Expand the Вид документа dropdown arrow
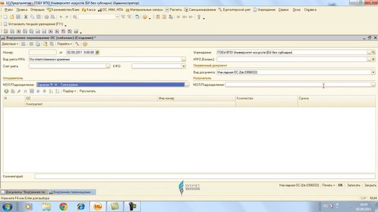 (373, 72)
